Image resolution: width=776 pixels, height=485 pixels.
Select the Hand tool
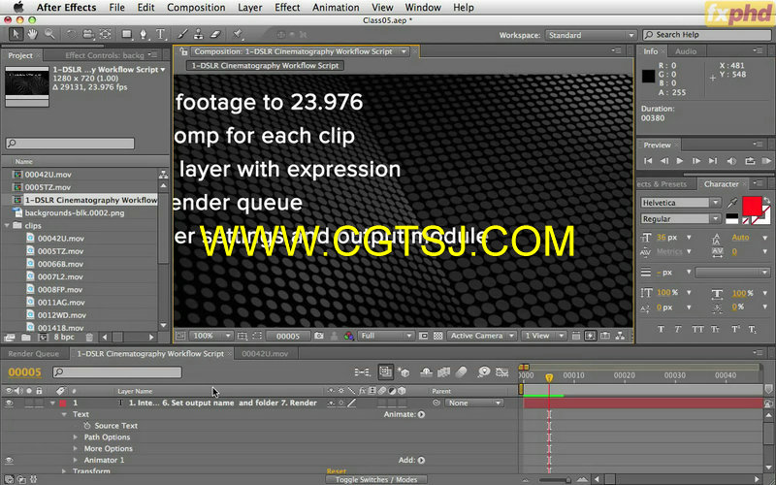click(32, 34)
